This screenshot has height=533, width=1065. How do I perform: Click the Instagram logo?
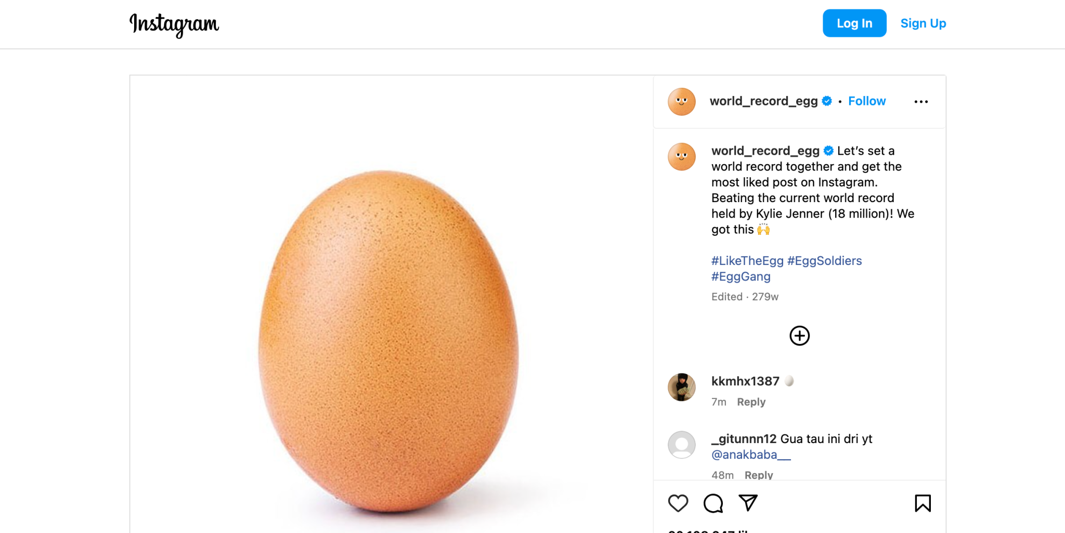point(174,24)
